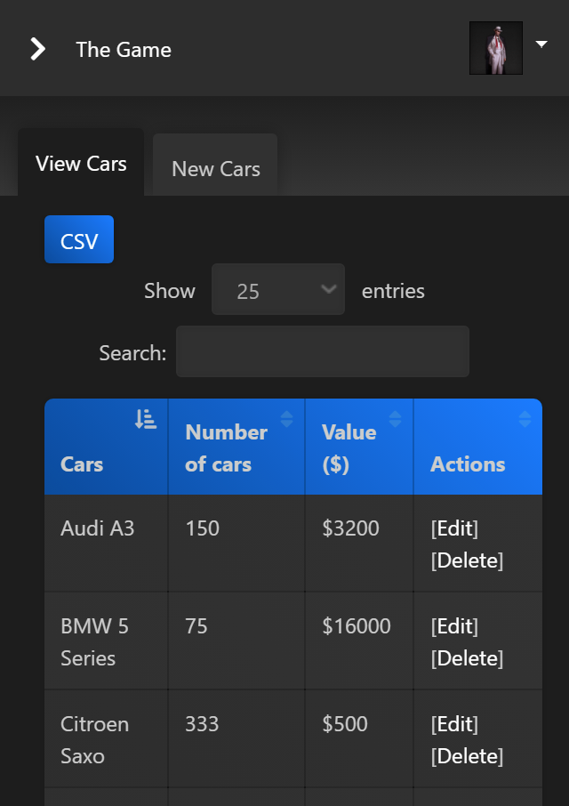Screen dimensions: 569x806
Task: Expand the sidebar with the chevron arrow
Action: [x=37, y=49]
